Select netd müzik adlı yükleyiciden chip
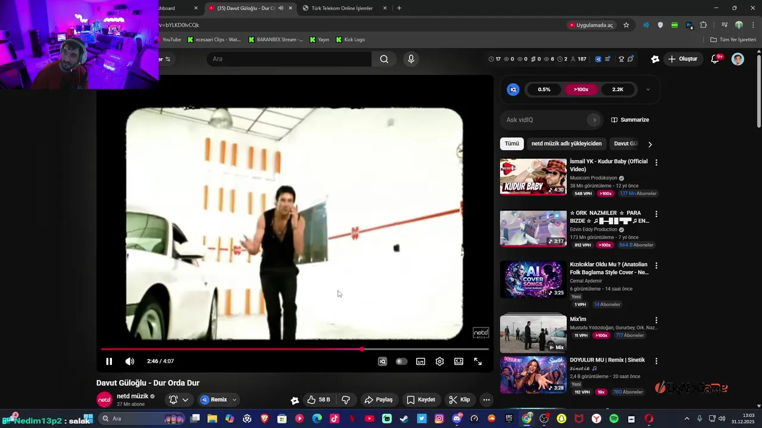 point(566,143)
